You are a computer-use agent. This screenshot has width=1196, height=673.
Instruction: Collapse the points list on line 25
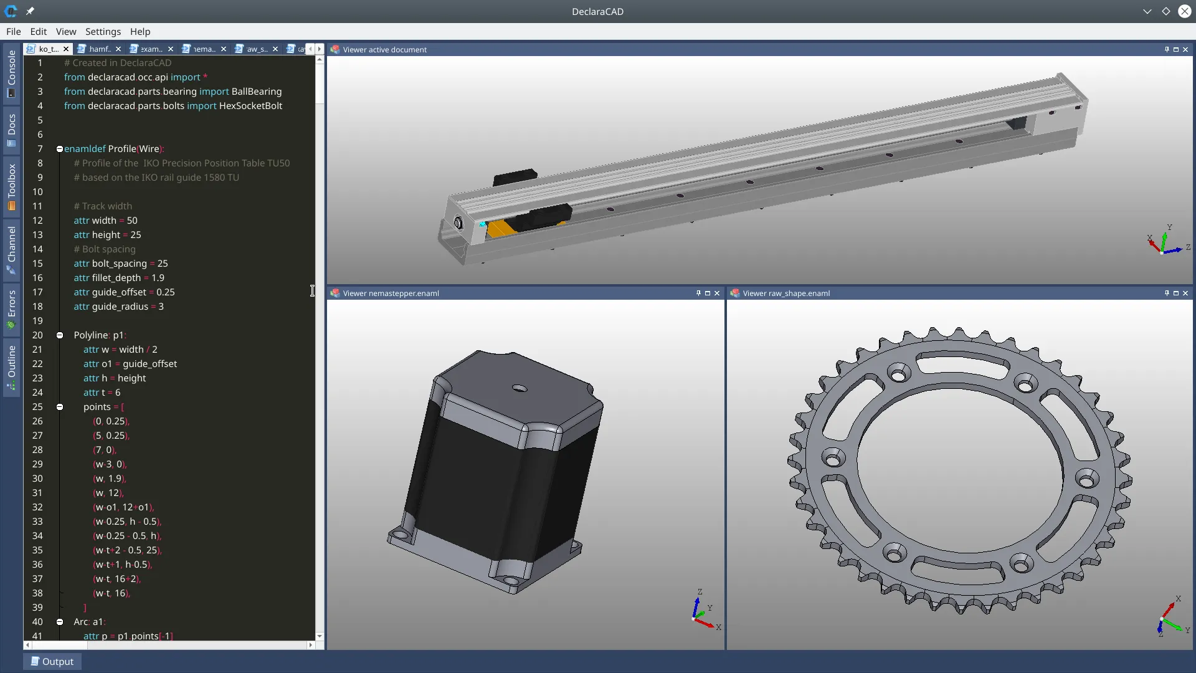click(59, 407)
